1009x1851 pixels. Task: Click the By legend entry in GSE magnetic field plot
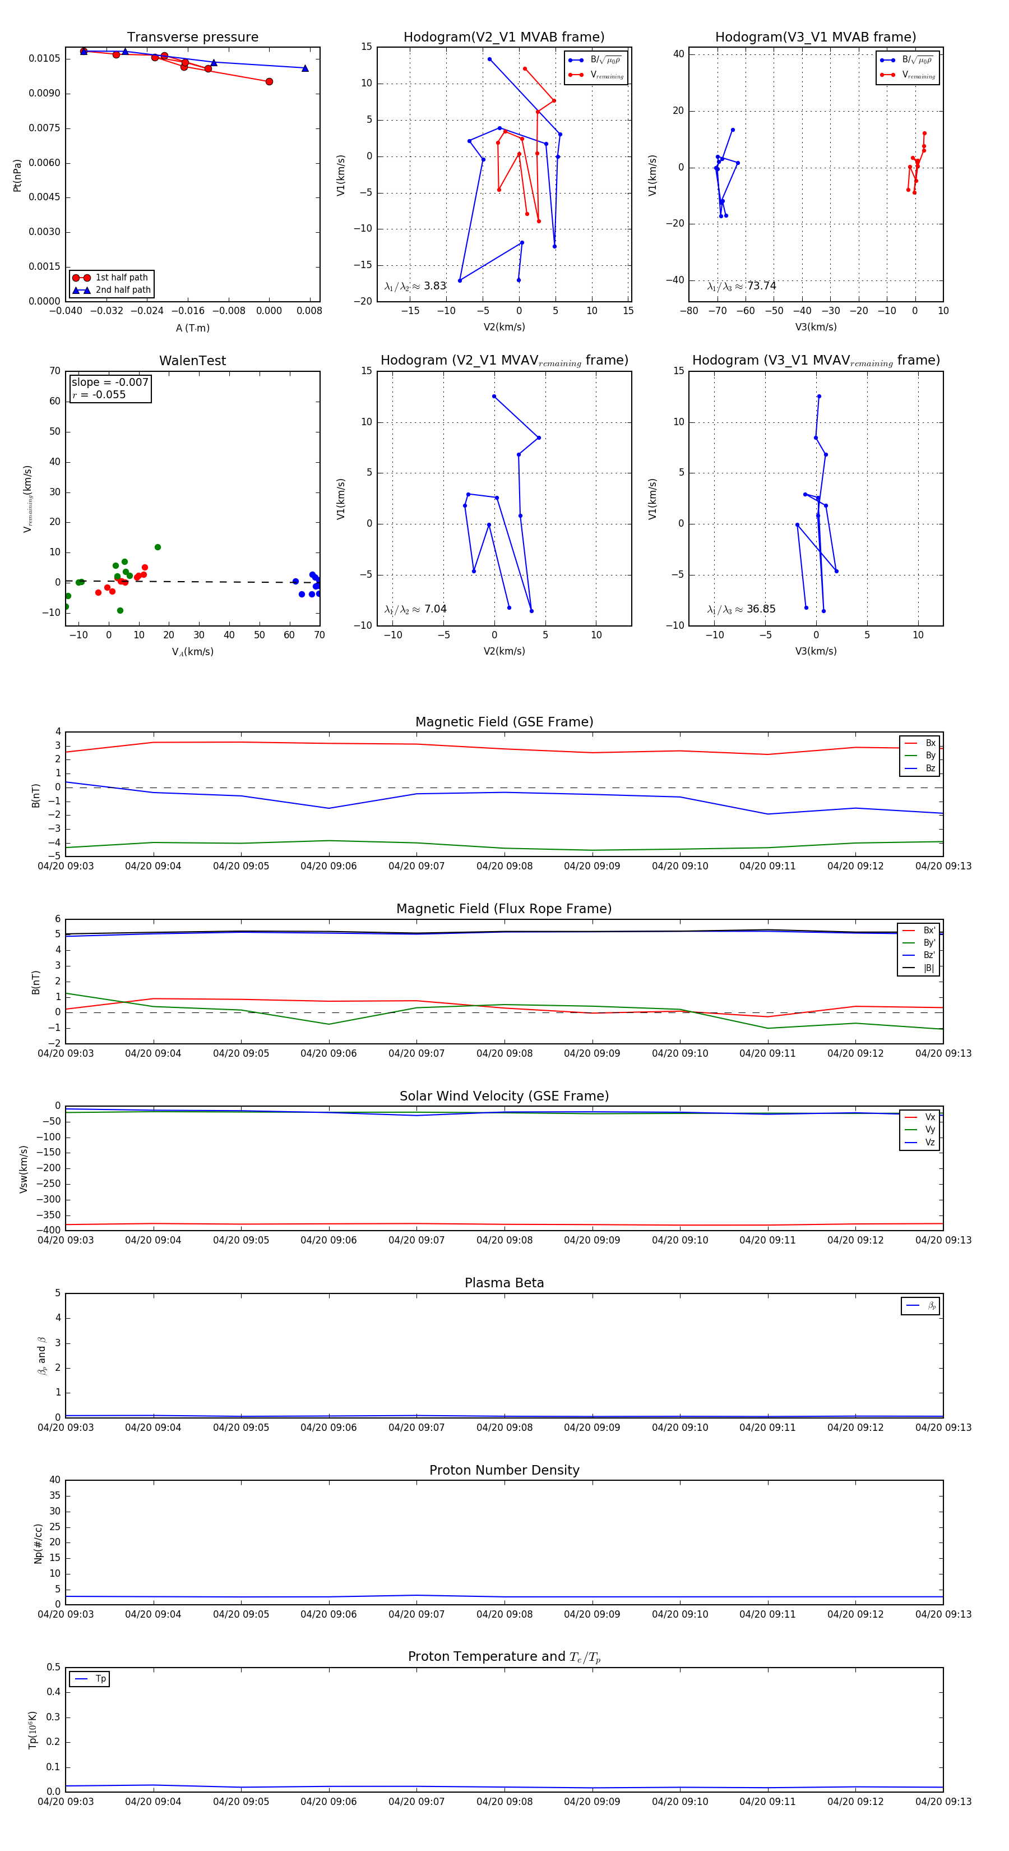[x=920, y=755]
